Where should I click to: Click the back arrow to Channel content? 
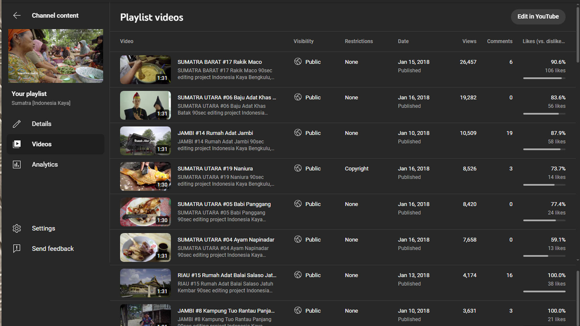[17, 15]
